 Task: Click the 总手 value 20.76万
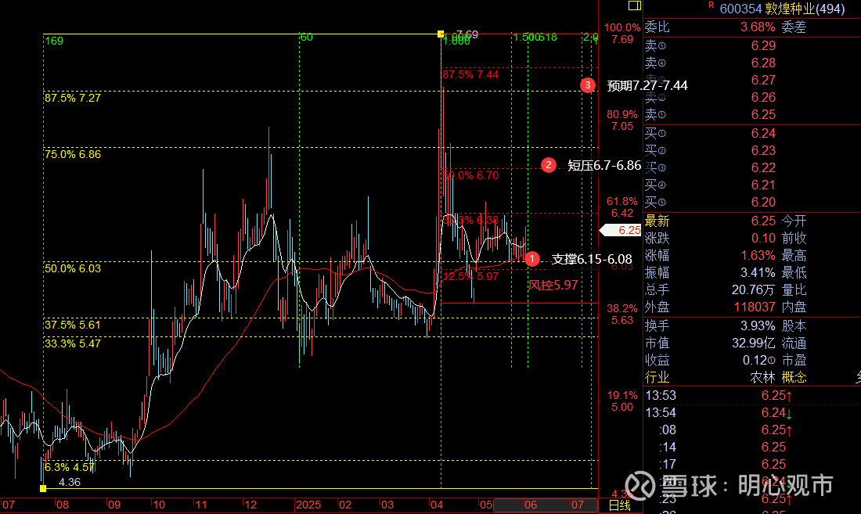(753, 289)
